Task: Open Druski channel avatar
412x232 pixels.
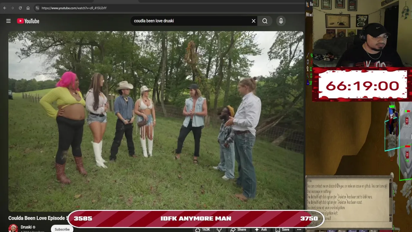Action: [13, 228]
